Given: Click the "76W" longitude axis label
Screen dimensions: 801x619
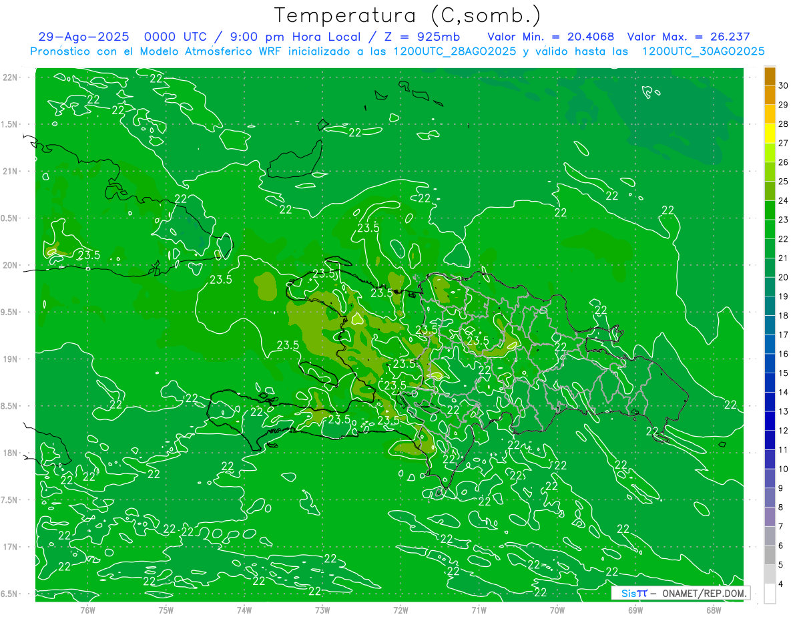Looking at the screenshot, I should click(87, 610).
